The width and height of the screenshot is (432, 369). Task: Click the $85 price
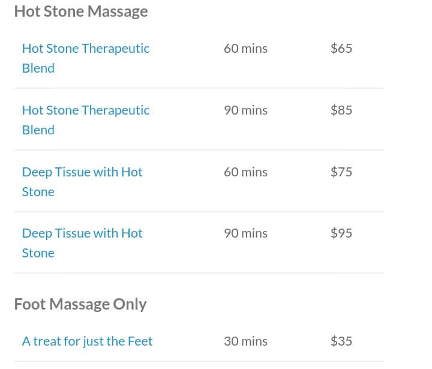pos(341,110)
